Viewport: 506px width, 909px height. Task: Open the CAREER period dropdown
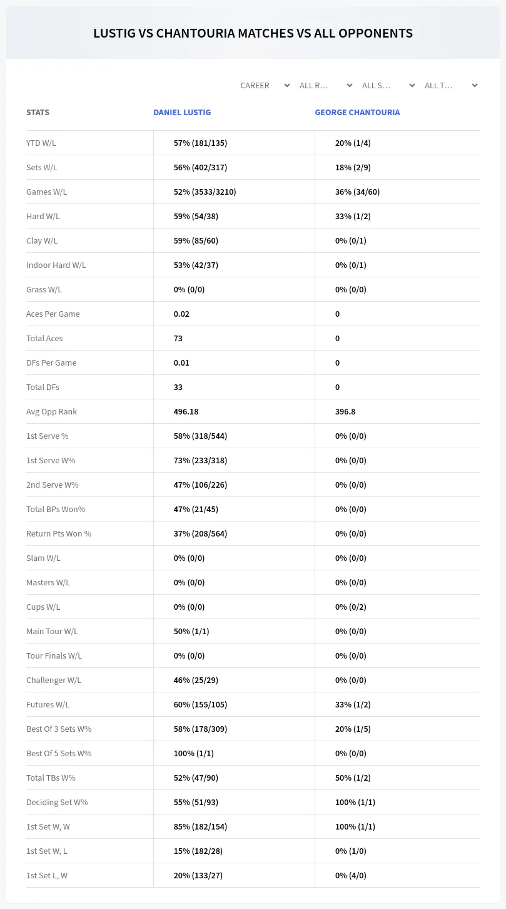265,85
